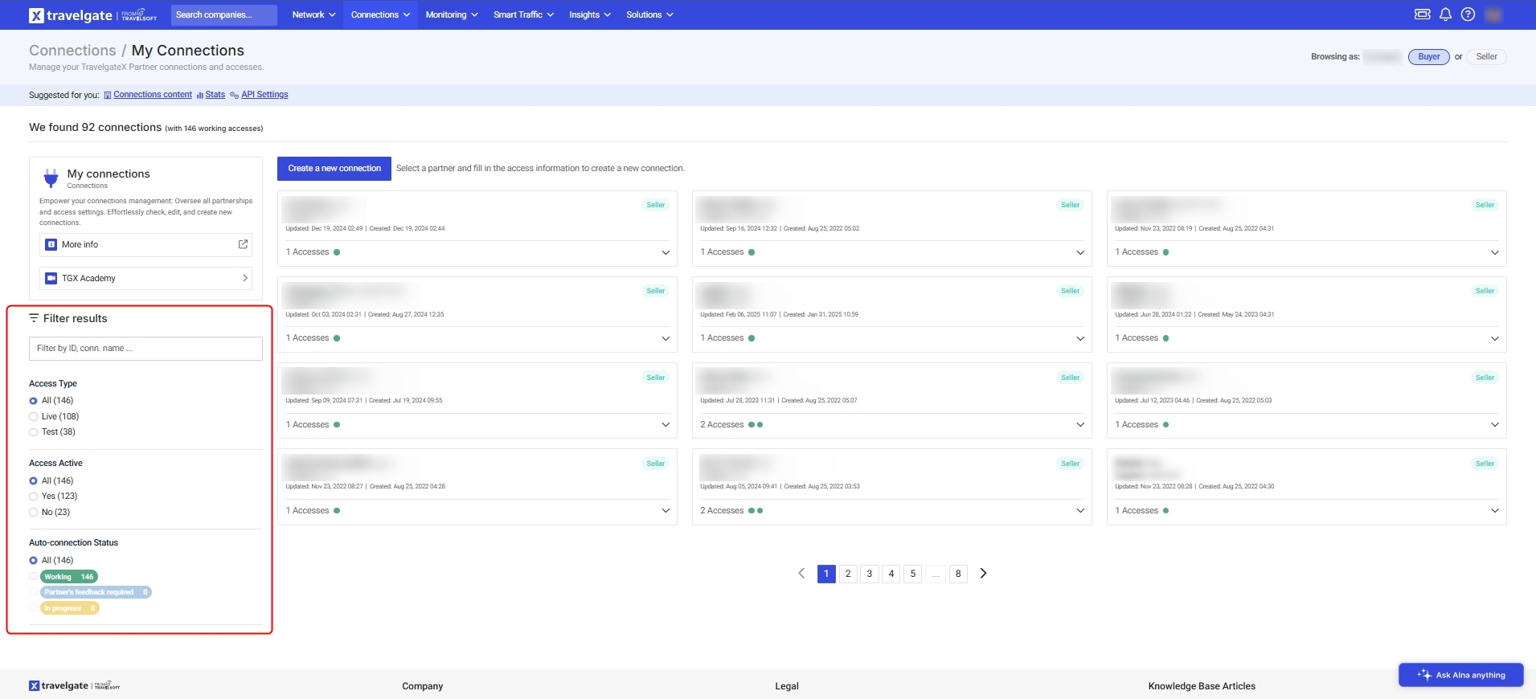Open the Connections menu
Viewport: 1536px width, 699px height.
pos(380,14)
